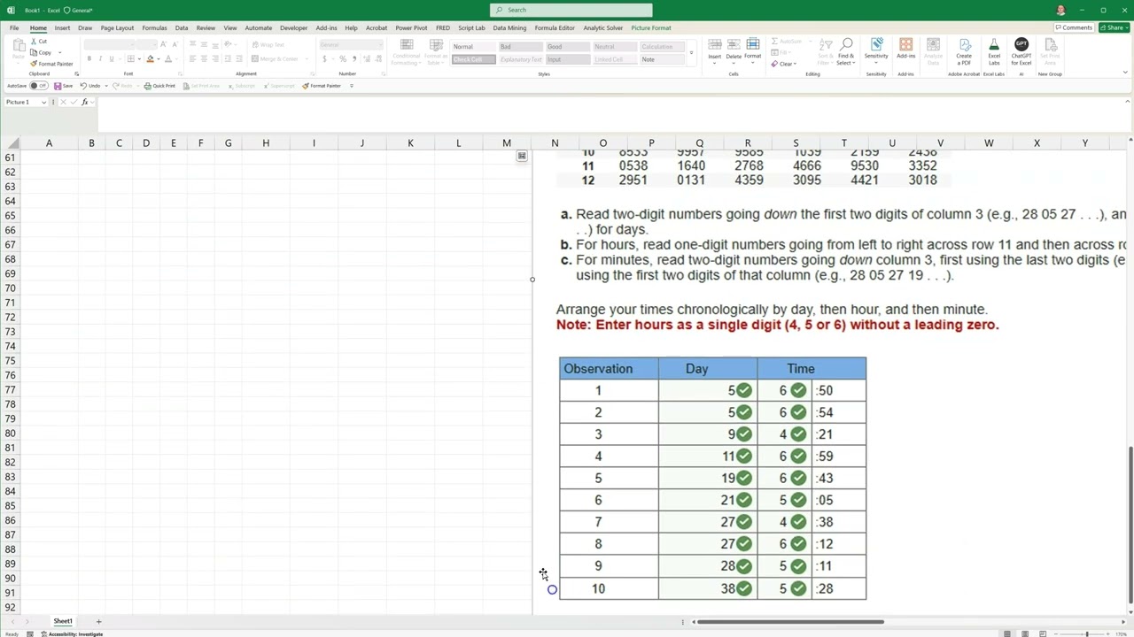The width and height of the screenshot is (1134, 637).
Task: Click the Copy button in Clipboard group
Action: tap(41, 52)
